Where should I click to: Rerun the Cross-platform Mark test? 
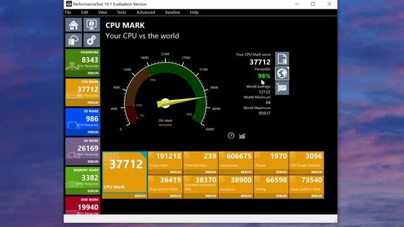click(316, 196)
